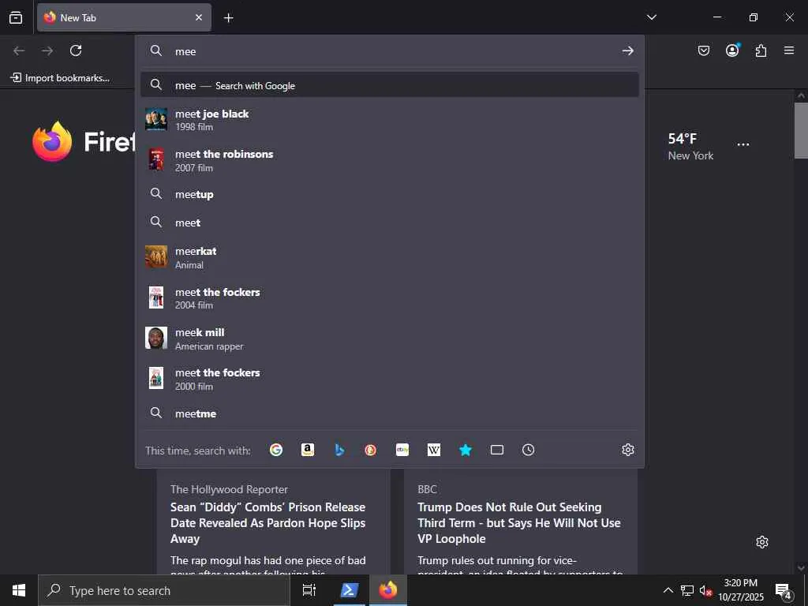Search this time with DuckDuckGo
Viewport: 808px width, 606px height.
[371, 450]
